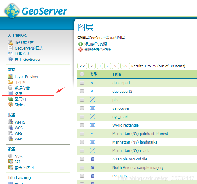Jump to results page 1
The image size is (197, 184).
pos(100,66)
